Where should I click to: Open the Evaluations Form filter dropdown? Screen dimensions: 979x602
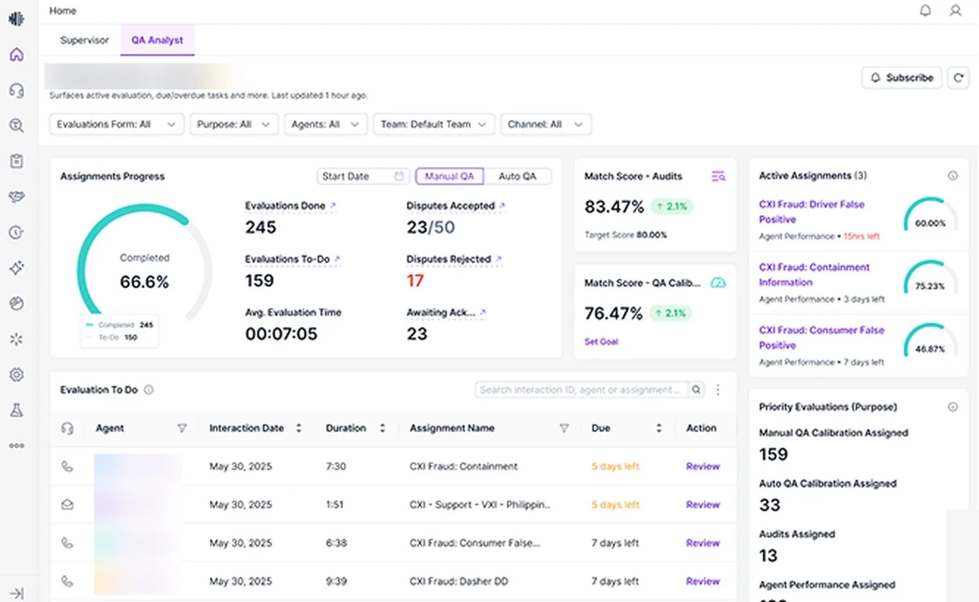click(116, 124)
